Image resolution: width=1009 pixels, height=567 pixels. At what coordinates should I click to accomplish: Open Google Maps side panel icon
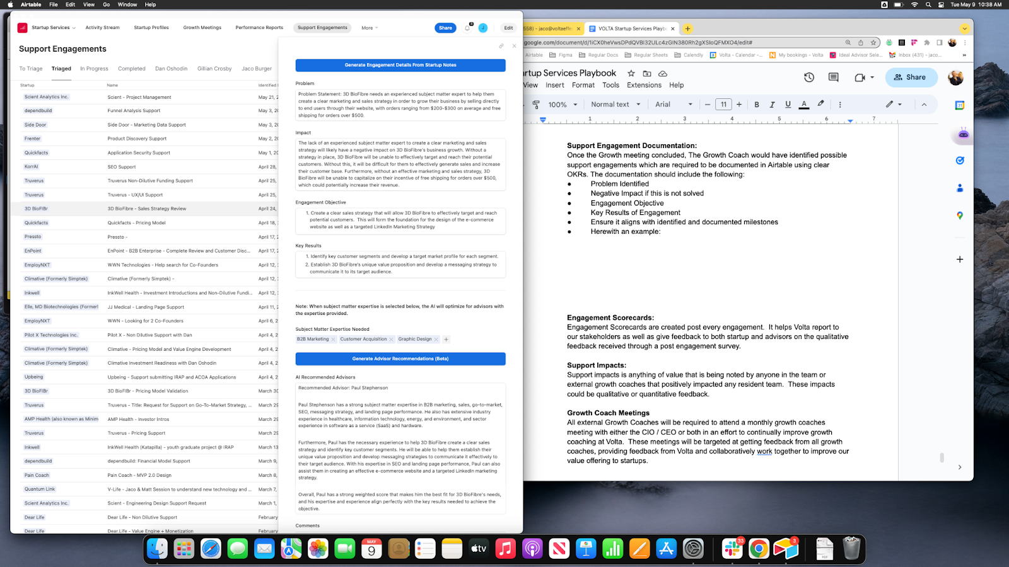960,215
